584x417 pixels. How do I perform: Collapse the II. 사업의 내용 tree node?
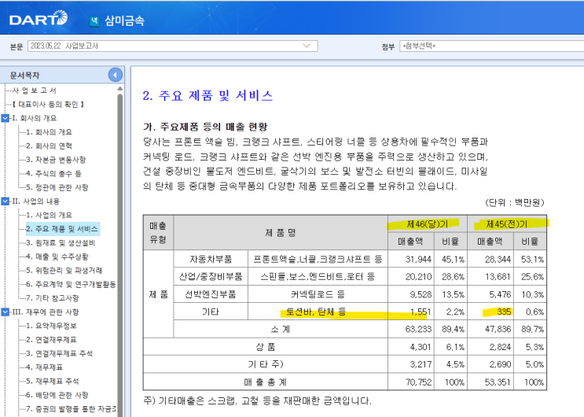click(x=6, y=201)
